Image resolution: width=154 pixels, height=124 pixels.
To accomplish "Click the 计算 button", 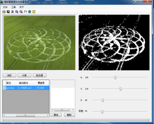I will (x=24, y=75).
